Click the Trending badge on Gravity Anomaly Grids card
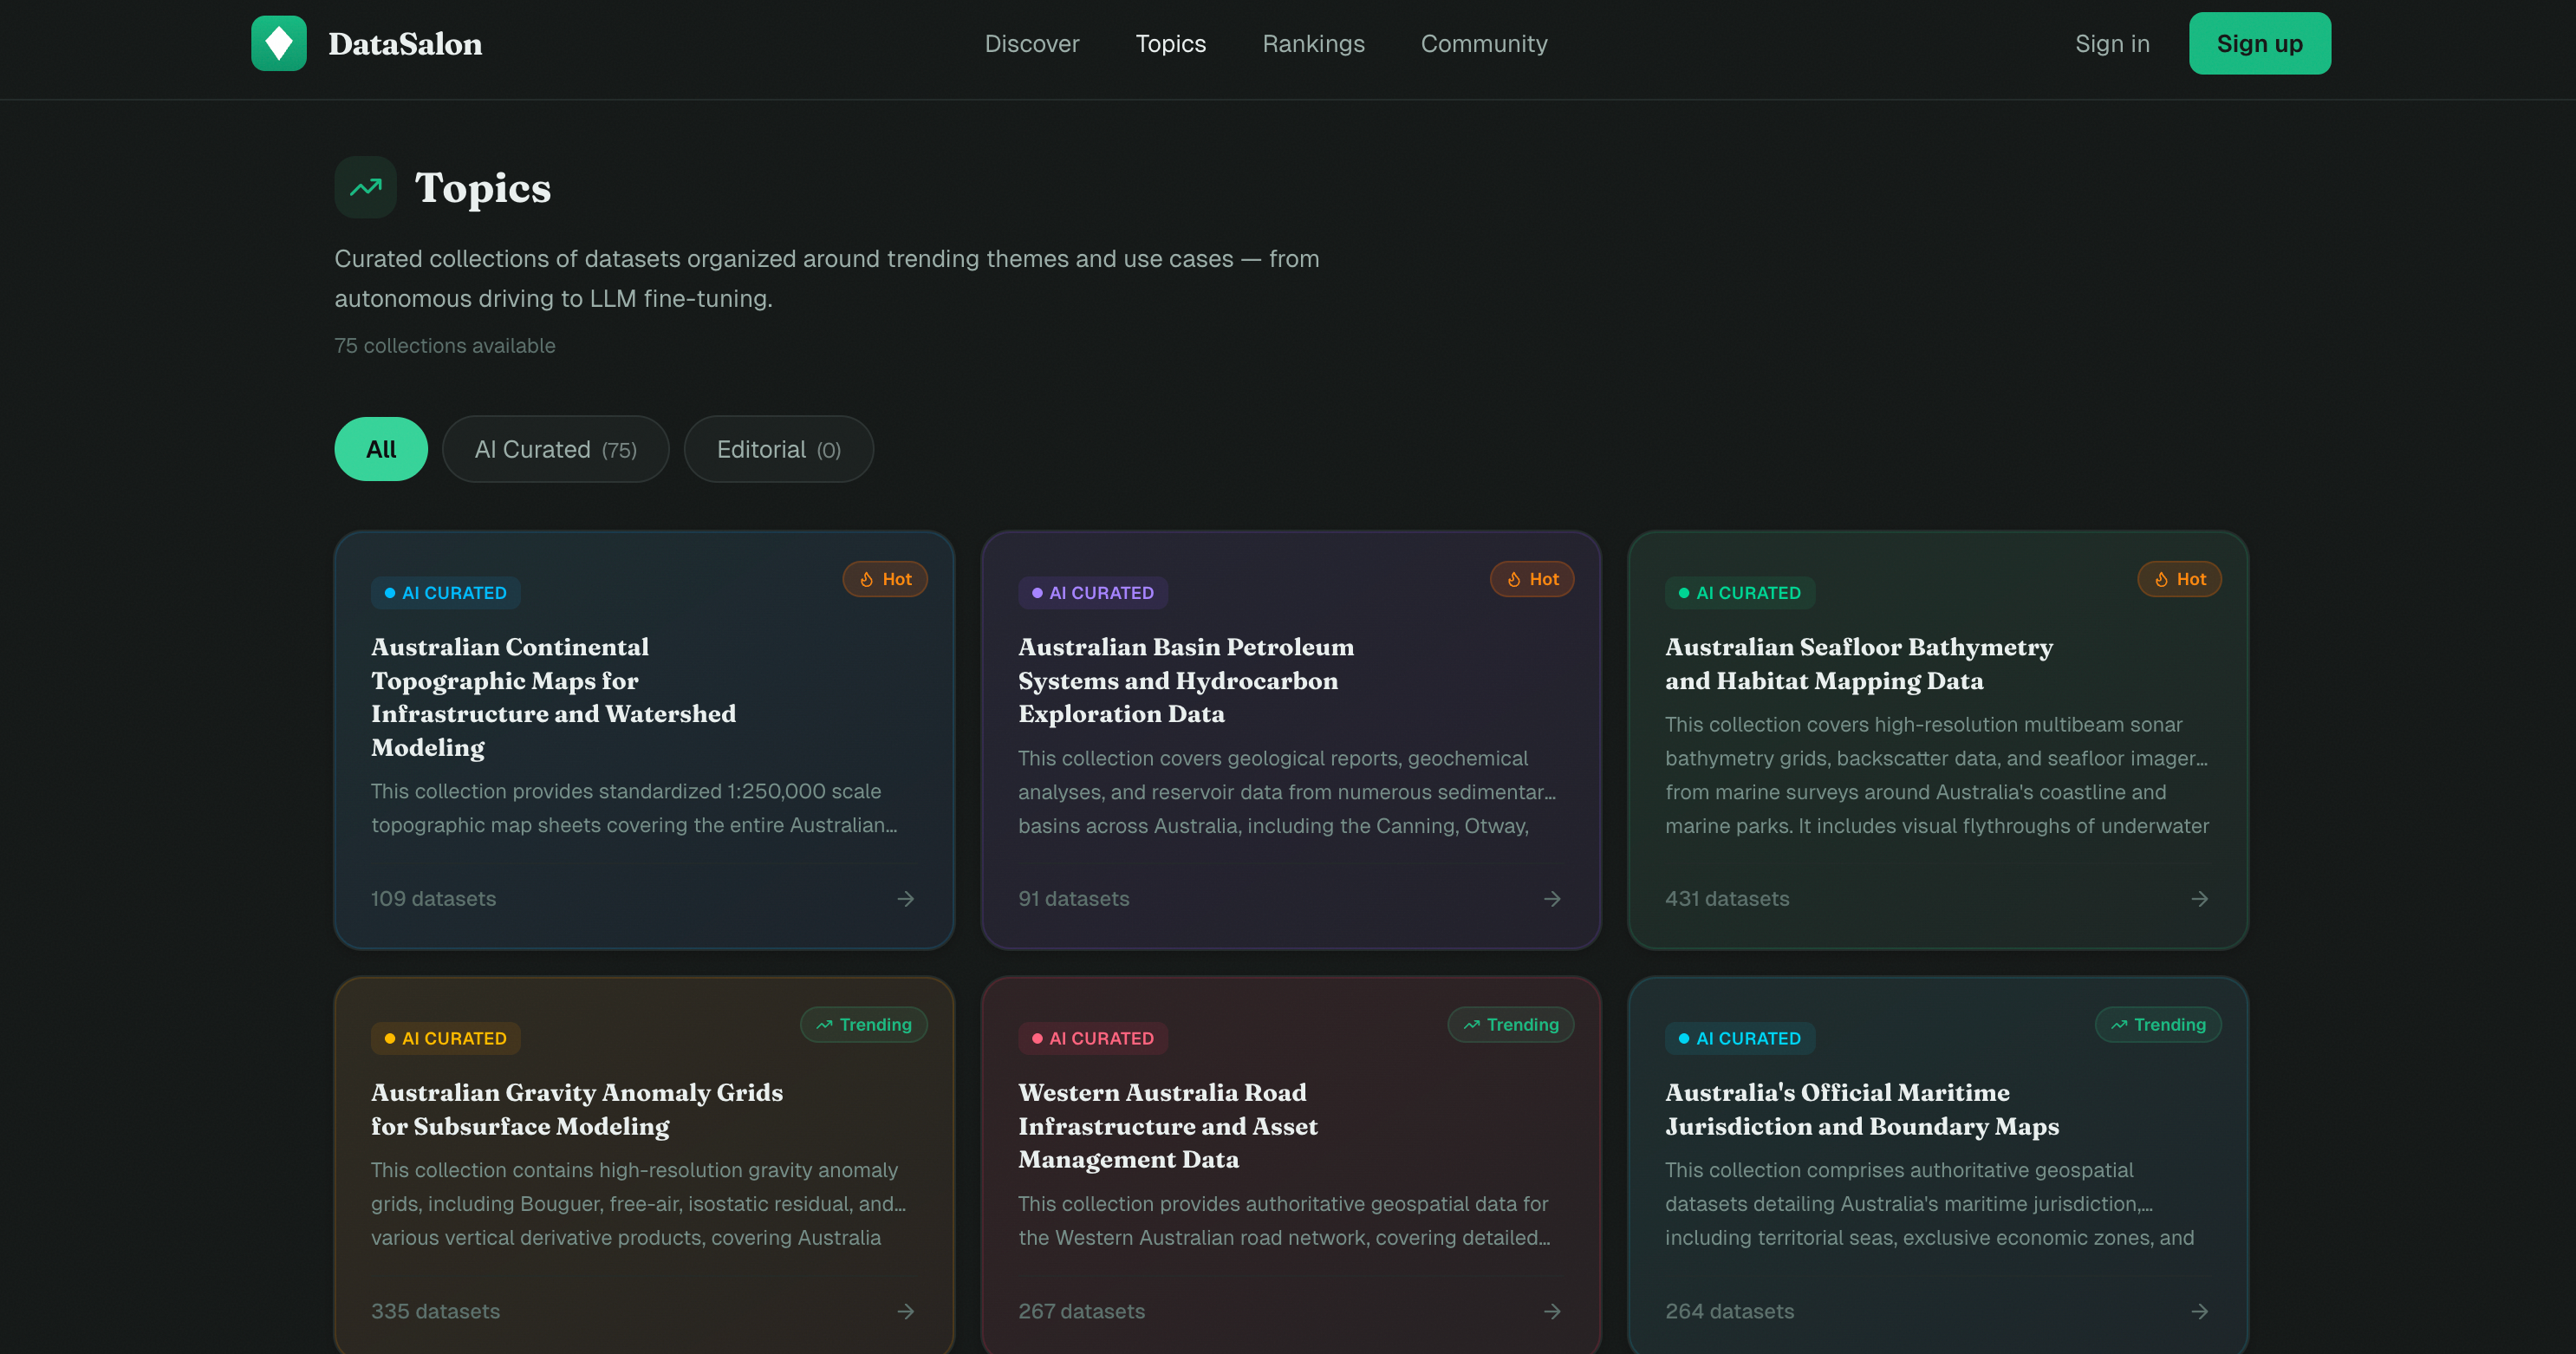This screenshot has width=2576, height=1354. pos(863,1024)
